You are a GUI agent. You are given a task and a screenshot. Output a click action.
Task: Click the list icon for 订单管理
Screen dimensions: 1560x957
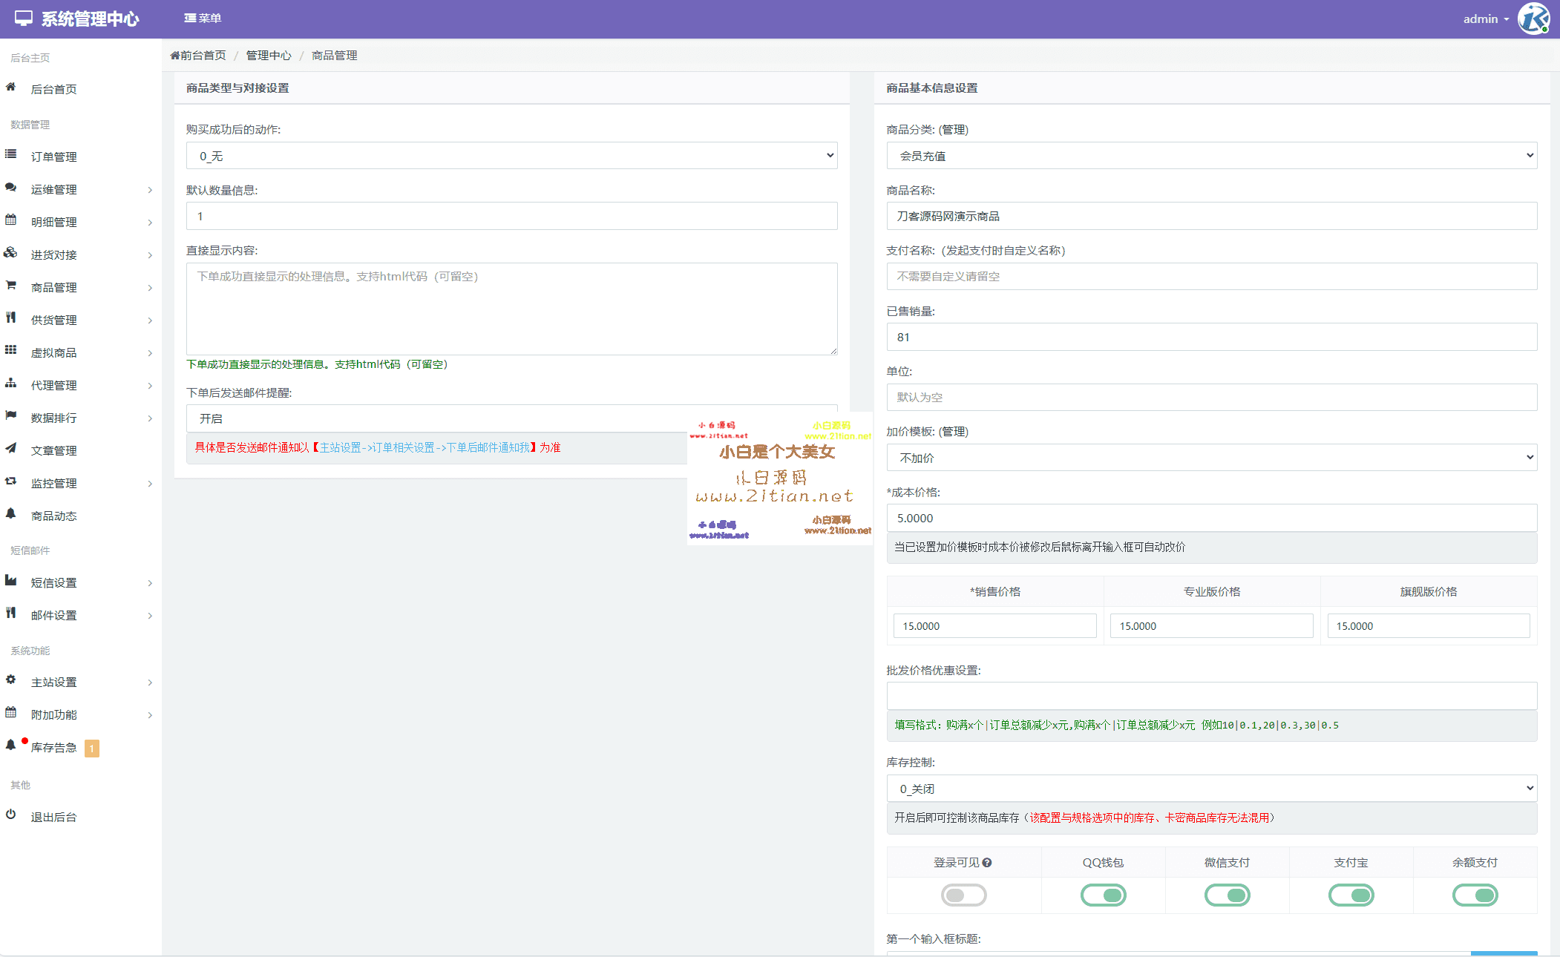(11, 154)
